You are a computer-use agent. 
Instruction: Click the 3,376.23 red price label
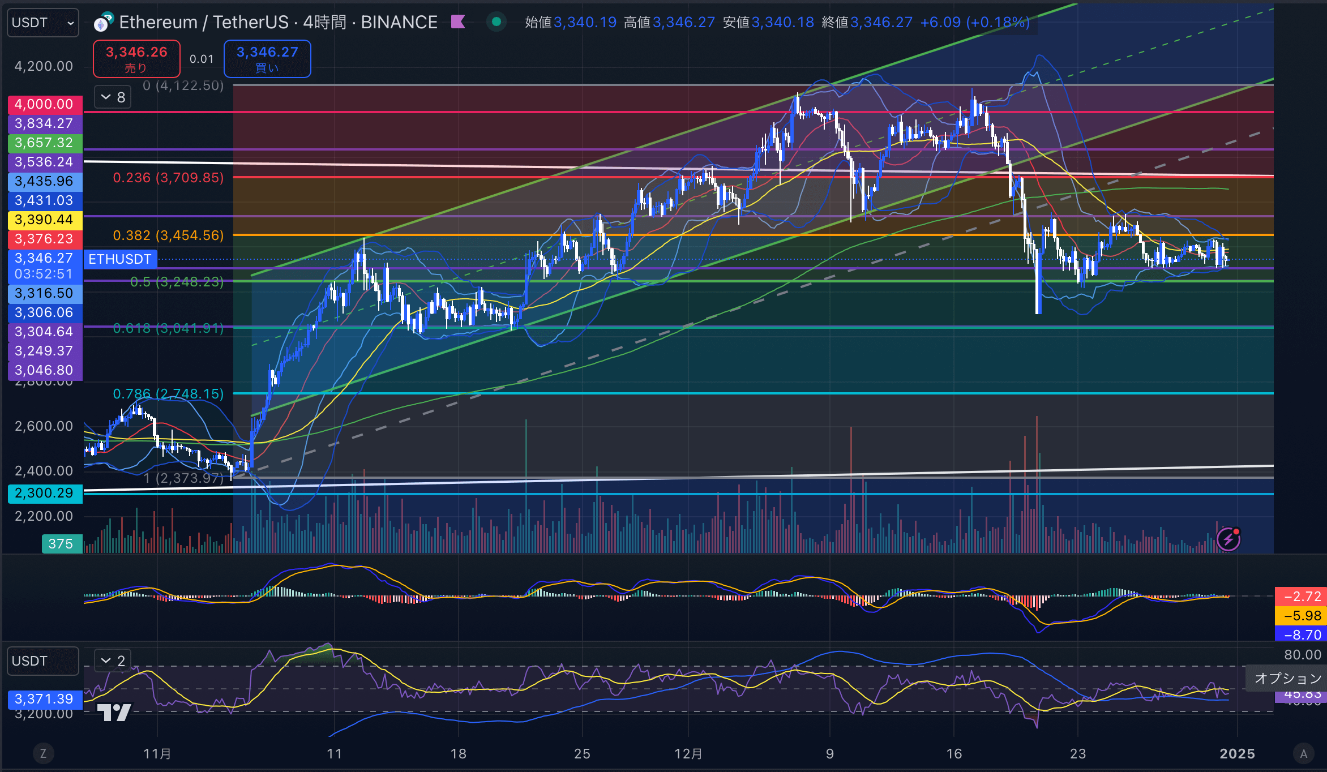click(45, 239)
